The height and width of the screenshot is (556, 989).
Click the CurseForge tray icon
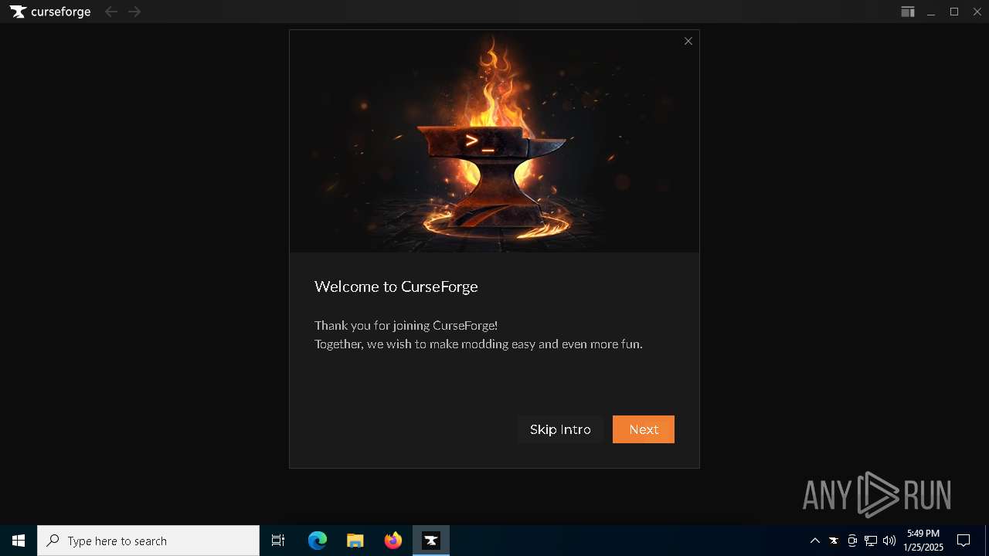click(x=834, y=541)
